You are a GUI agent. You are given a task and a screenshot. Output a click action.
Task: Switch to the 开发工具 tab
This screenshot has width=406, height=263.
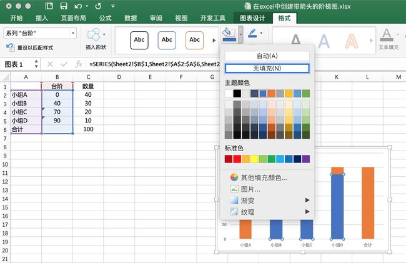(x=213, y=18)
